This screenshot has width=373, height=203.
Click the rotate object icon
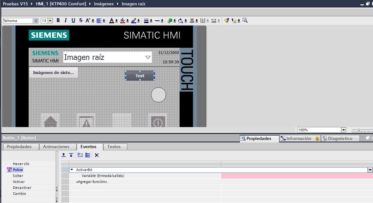(x=181, y=21)
